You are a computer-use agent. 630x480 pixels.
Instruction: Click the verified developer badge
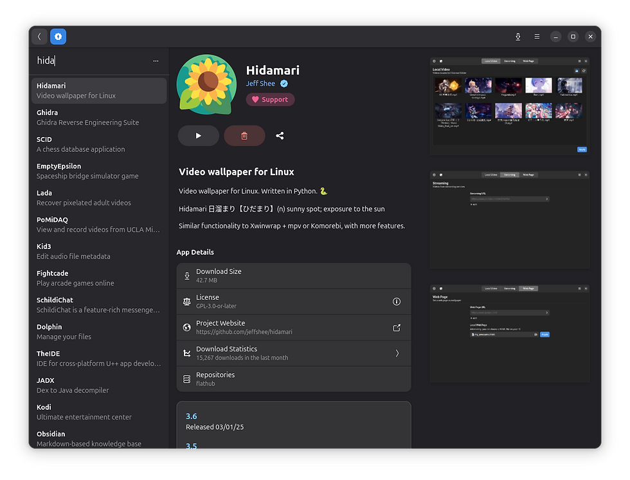coord(284,84)
